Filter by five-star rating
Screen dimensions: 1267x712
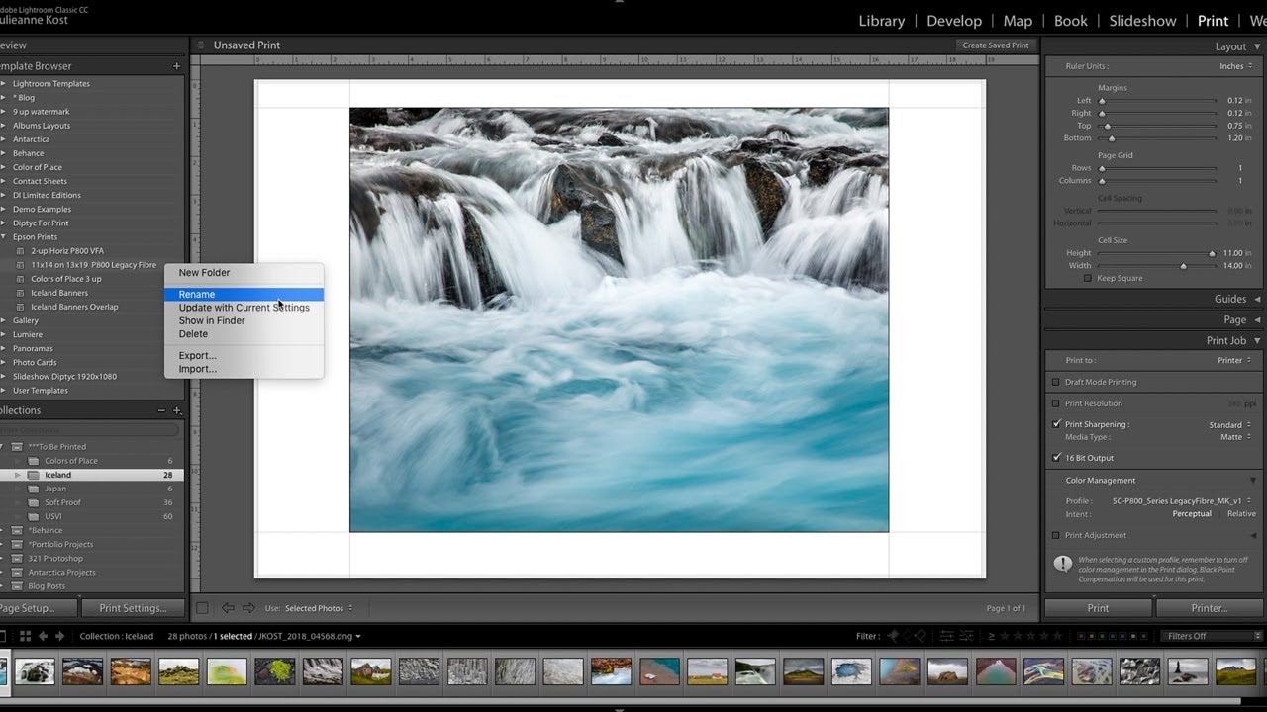click(x=1057, y=636)
